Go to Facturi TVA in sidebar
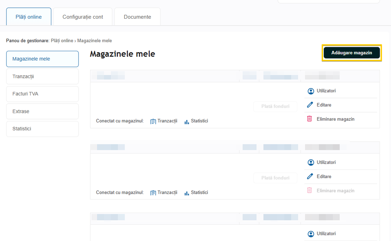Screen dimensions: 391x241 (42, 94)
